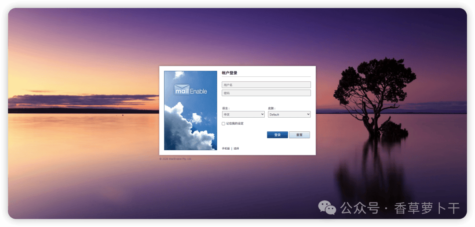Open the 皮肤 dropdown showing Default

click(289, 115)
